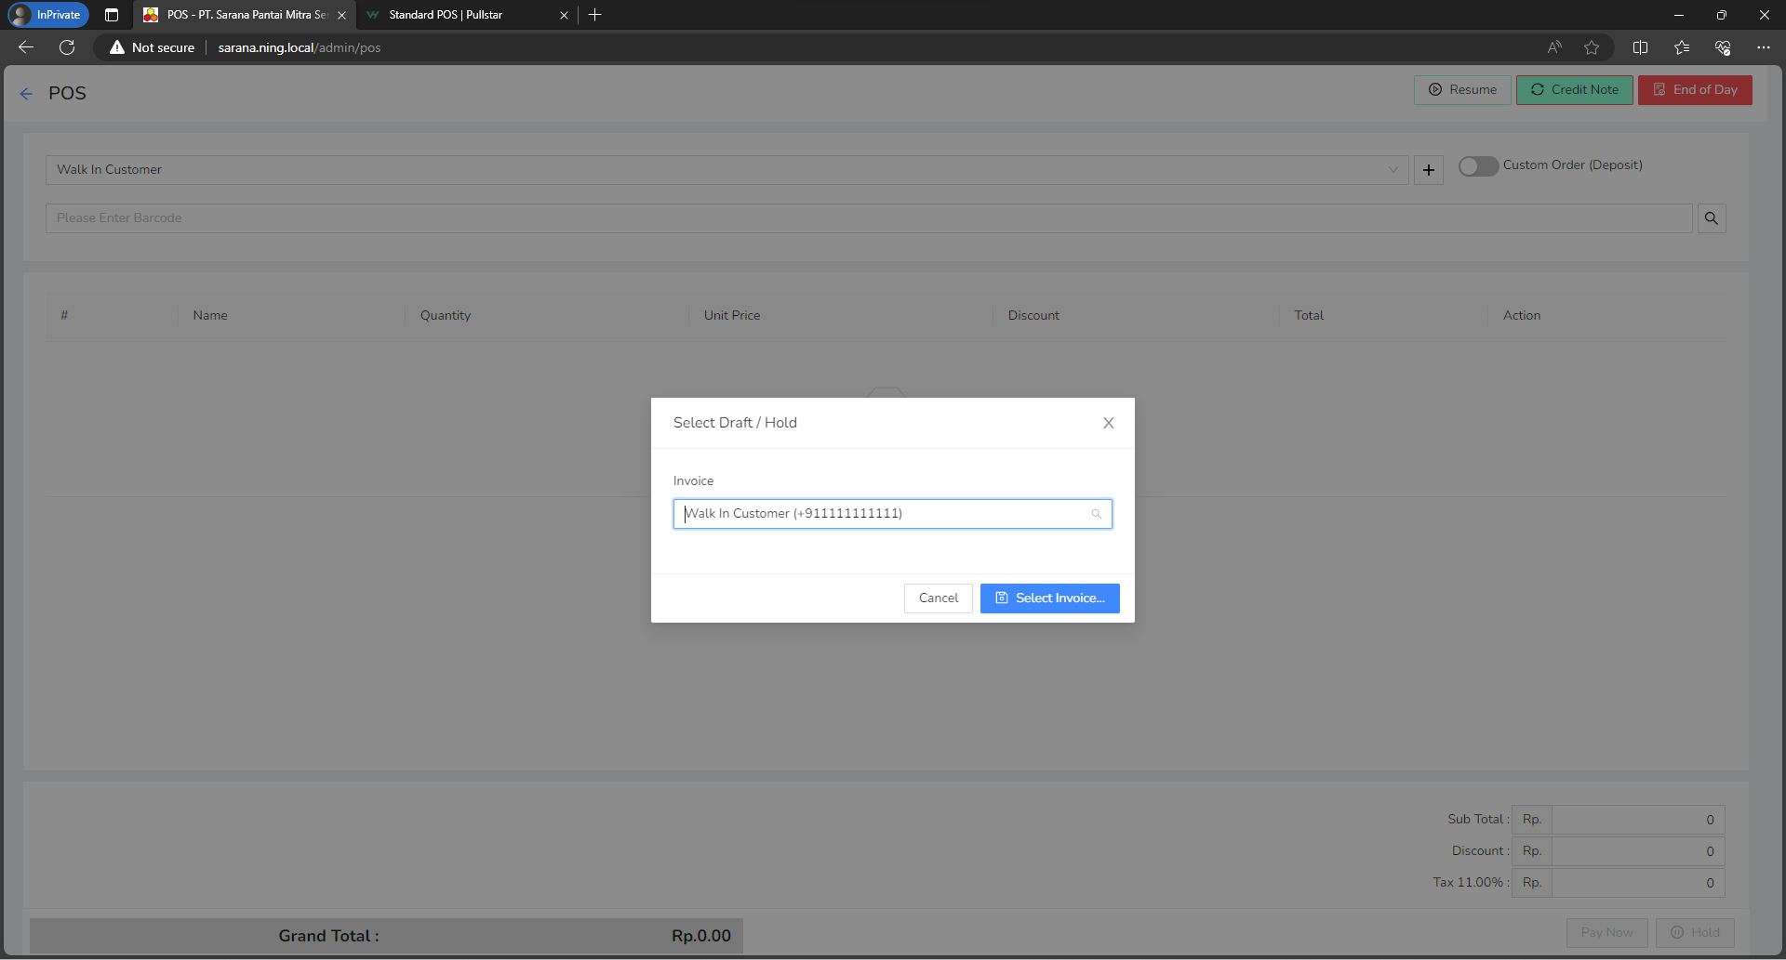Viewport: 1786px width, 960px height.
Task: Click the Resume button
Action: pyautogui.click(x=1462, y=90)
